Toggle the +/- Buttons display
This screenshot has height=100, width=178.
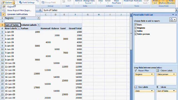tap(163, 2)
